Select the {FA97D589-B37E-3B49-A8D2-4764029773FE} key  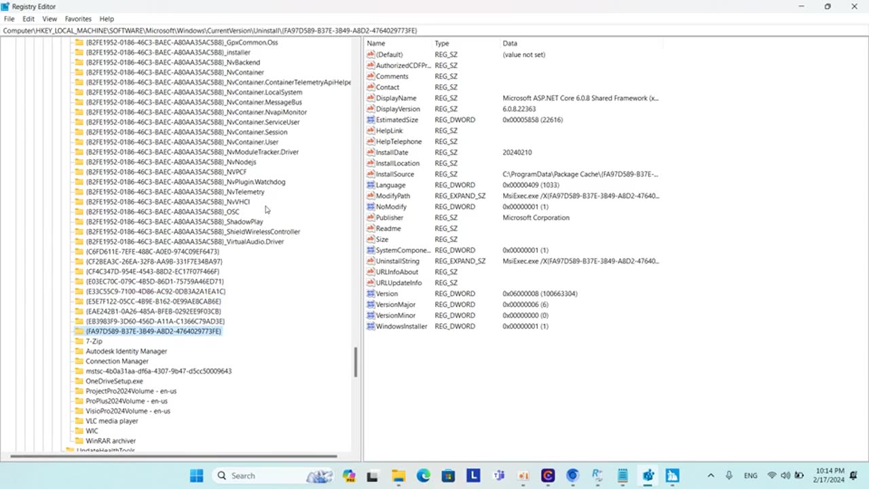click(x=153, y=331)
